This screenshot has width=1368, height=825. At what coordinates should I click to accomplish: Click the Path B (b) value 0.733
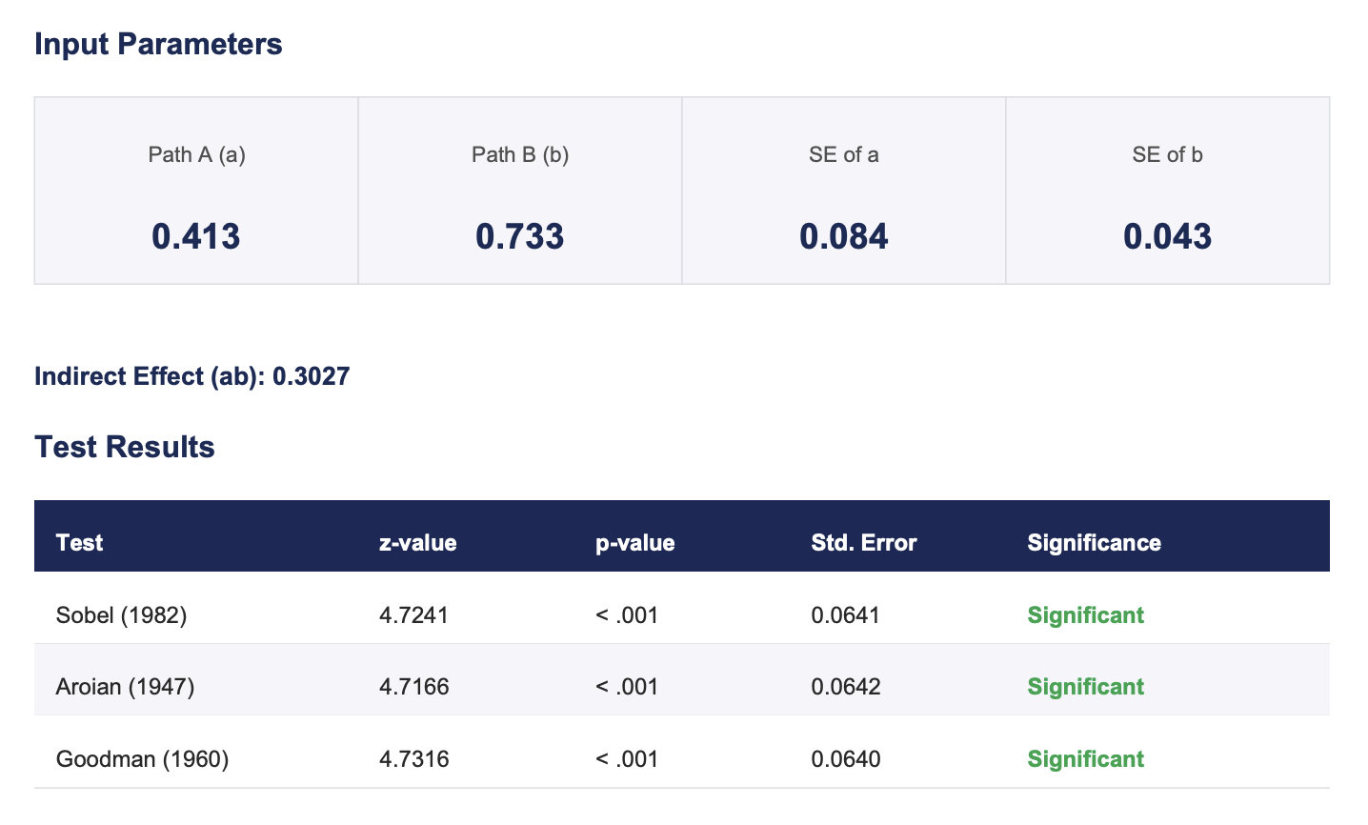519,236
